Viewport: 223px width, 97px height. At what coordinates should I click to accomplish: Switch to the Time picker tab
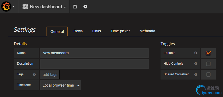(x=120, y=31)
